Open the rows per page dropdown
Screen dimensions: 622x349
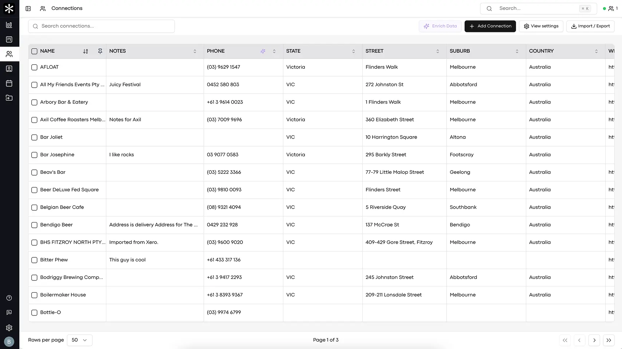click(79, 340)
